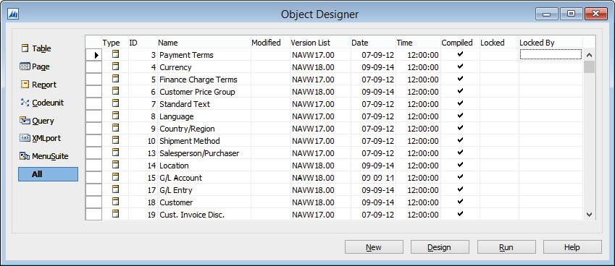Click the row selector for Currency row
Screen dimensions: 615x266
coord(93,67)
